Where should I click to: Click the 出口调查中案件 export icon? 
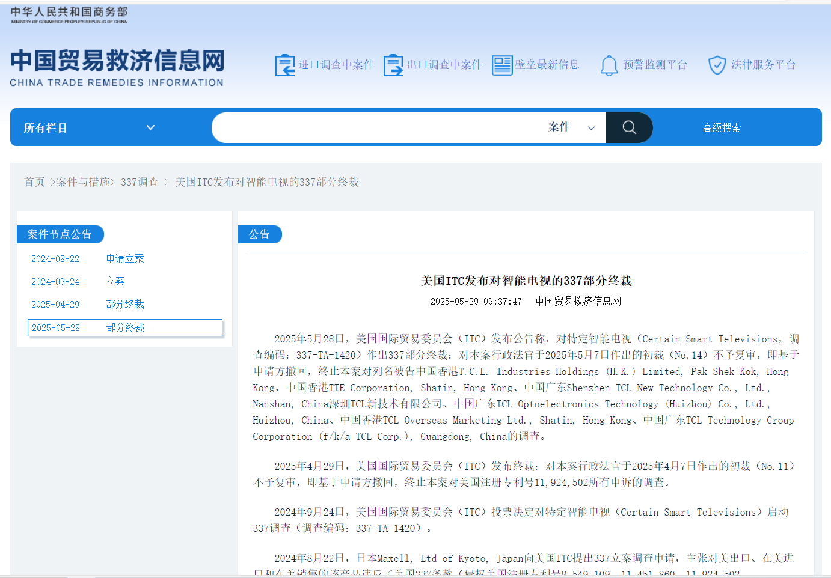[393, 65]
